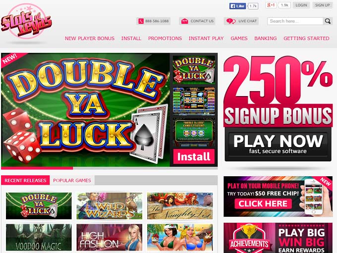The width and height of the screenshot is (337, 253).
Task: Click the Login button
Action: (301, 5)
